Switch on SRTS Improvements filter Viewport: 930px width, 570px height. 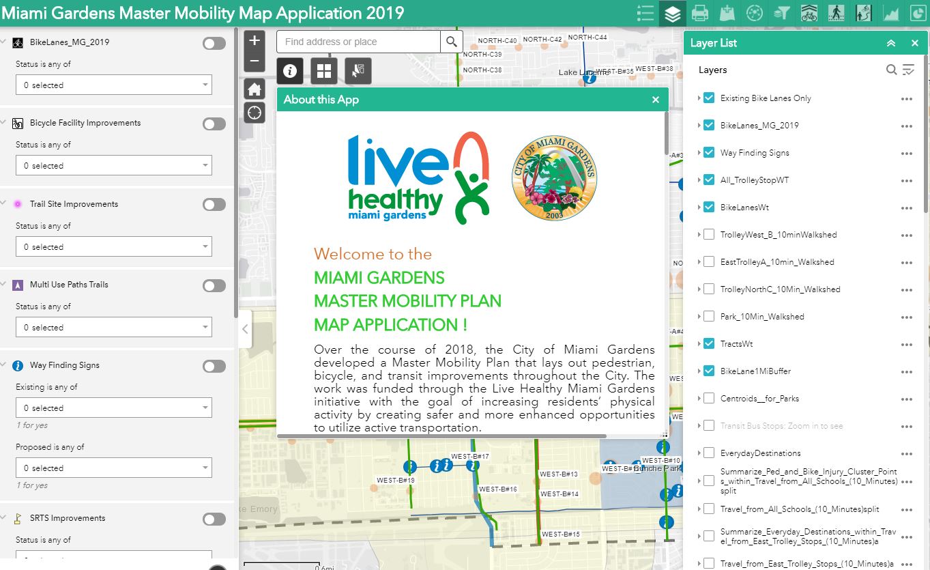214,519
